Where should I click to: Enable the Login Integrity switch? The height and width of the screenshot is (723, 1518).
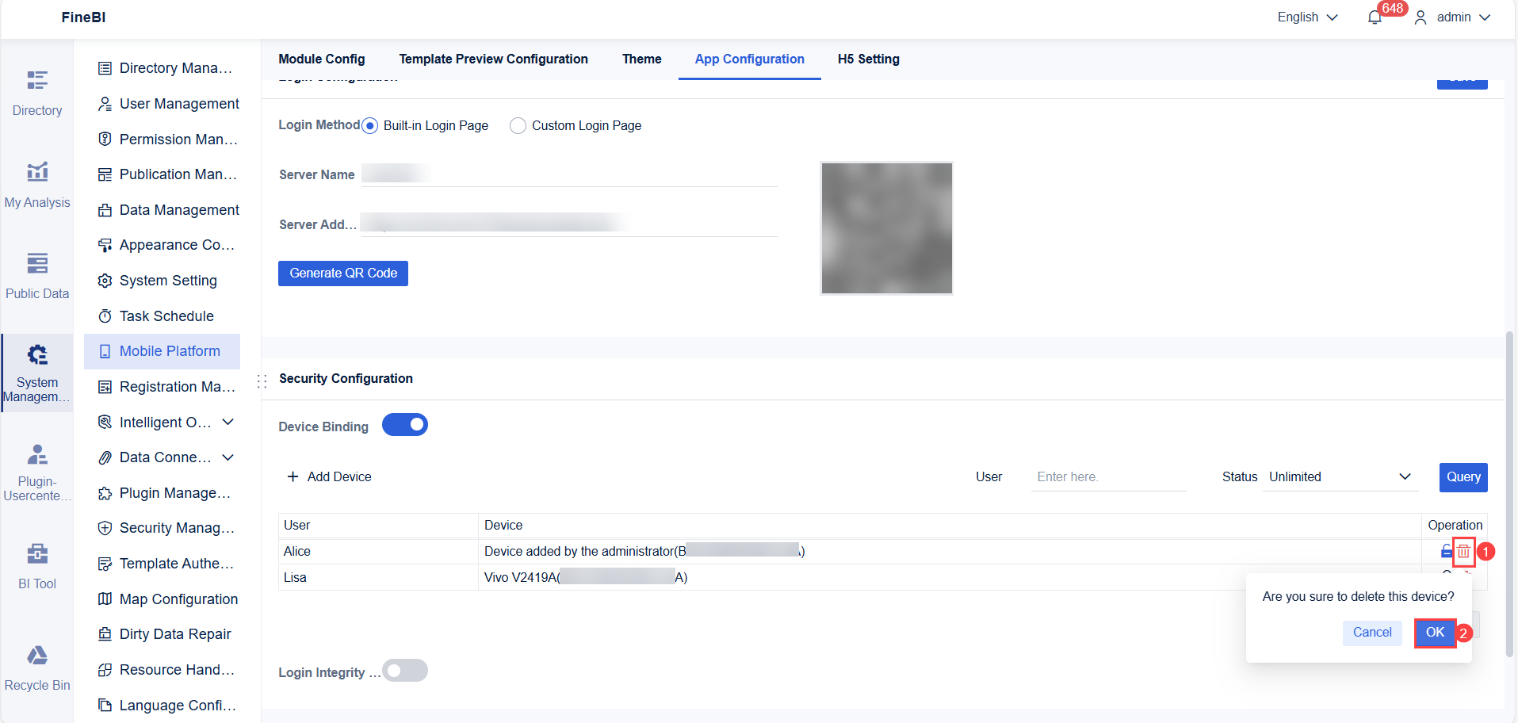coord(405,671)
